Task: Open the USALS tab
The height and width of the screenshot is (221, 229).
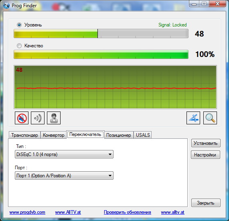Action: [x=143, y=135]
